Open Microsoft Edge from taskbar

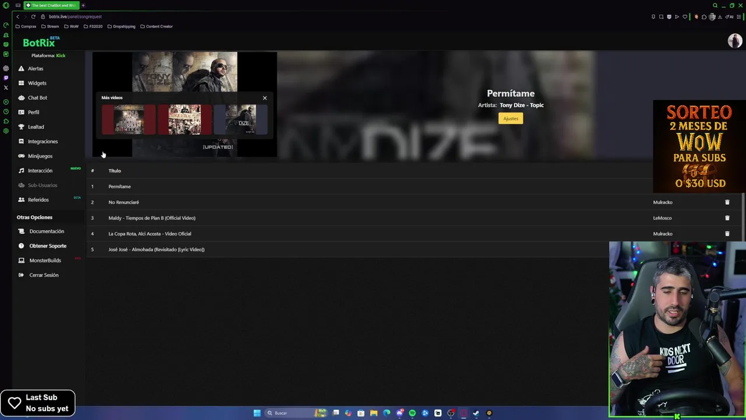coord(386,413)
